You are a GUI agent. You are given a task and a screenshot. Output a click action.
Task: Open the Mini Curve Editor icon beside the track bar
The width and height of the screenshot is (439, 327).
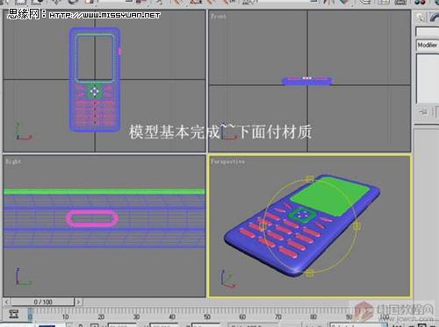click(13, 314)
